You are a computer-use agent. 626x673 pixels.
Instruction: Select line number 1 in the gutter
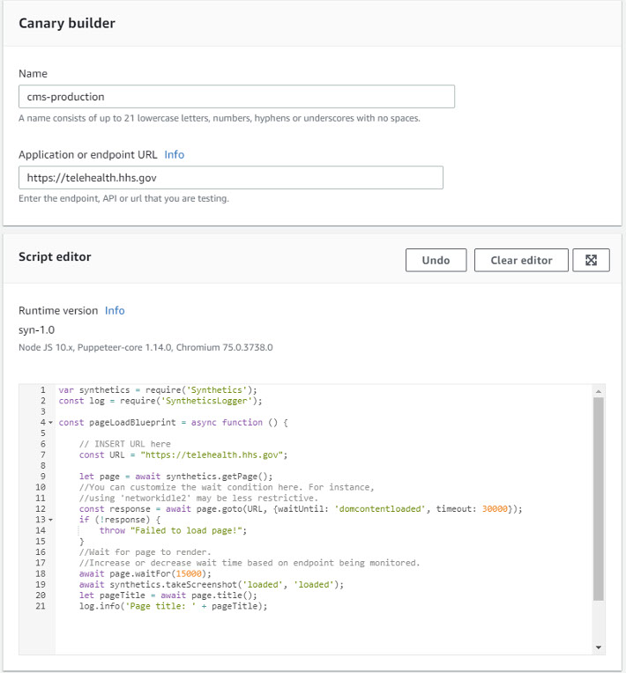(42, 390)
